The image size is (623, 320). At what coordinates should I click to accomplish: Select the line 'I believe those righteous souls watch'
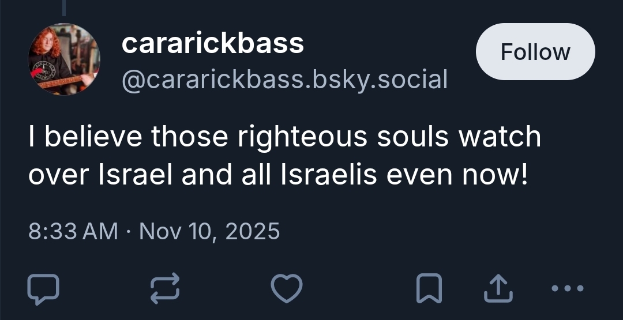point(284,137)
